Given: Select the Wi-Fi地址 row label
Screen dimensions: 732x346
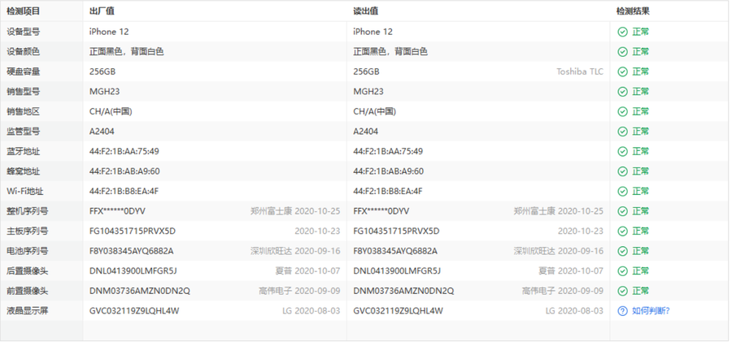Looking at the screenshot, I should click(25, 191).
